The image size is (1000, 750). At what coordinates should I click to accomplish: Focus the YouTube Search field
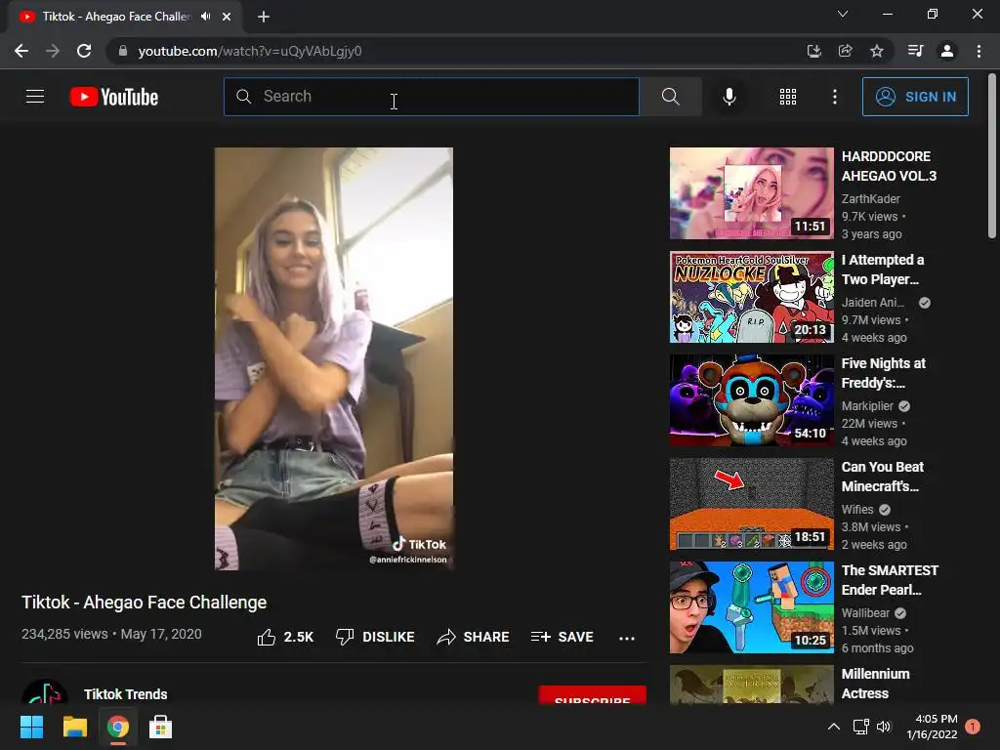coord(431,97)
